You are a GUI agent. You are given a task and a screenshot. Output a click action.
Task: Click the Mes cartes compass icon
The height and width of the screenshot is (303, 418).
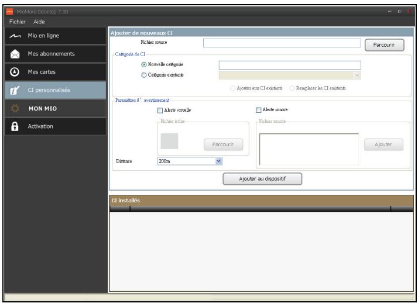coord(15,72)
